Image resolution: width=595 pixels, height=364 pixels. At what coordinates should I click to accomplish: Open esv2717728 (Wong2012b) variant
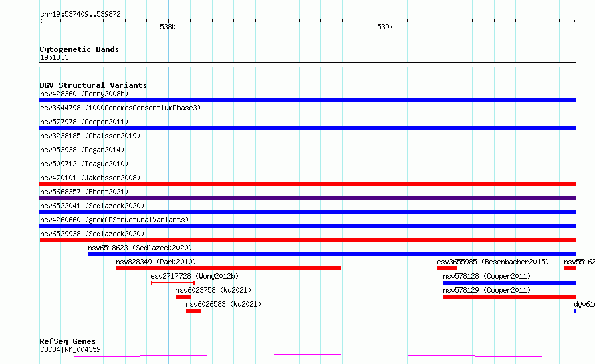pyautogui.click(x=195, y=276)
